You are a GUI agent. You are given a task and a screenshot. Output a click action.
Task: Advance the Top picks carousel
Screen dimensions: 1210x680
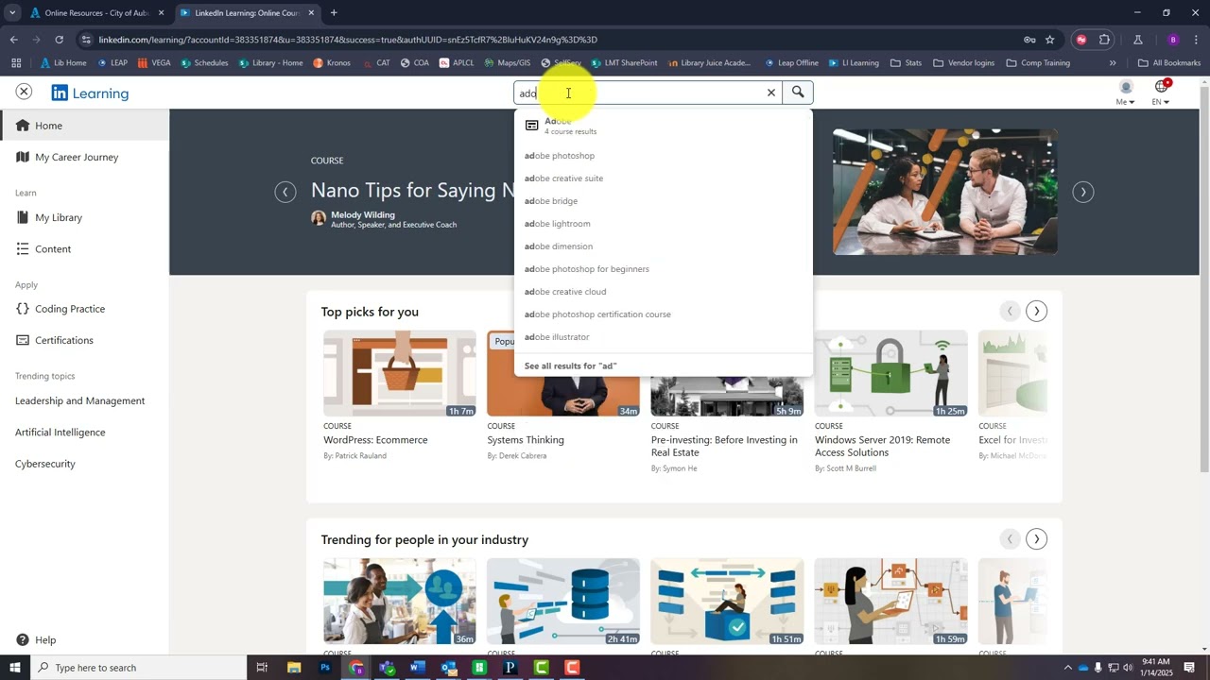pyautogui.click(x=1036, y=311)
